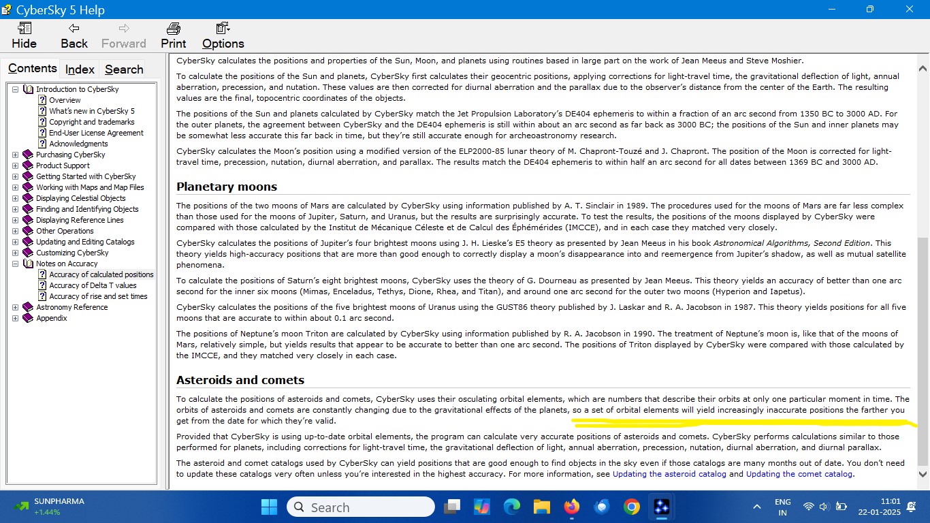Expand Working with Maps and Map Files
This screenshot has height=523, width=930.
coord(15,187)
